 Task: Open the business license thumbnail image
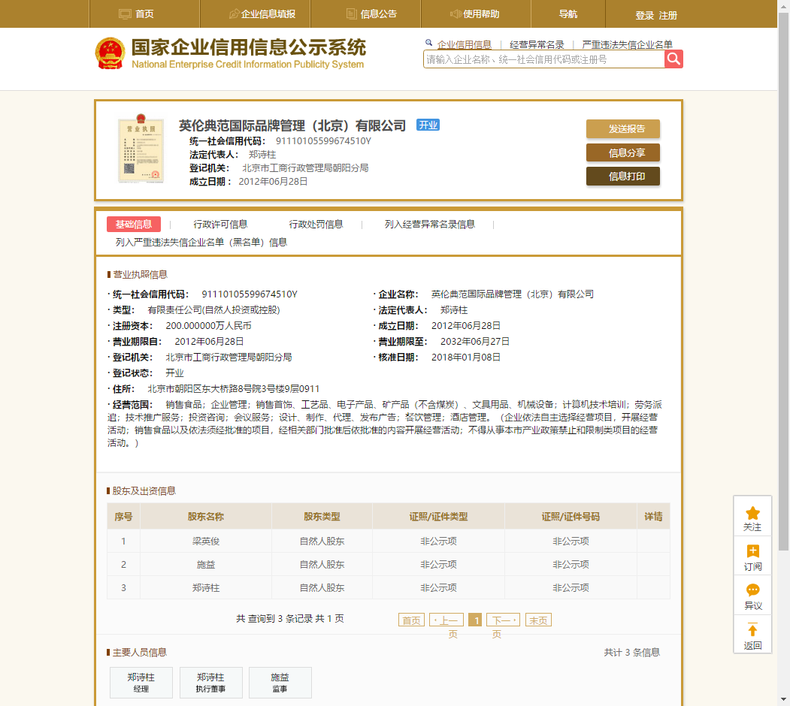point(141,150)
